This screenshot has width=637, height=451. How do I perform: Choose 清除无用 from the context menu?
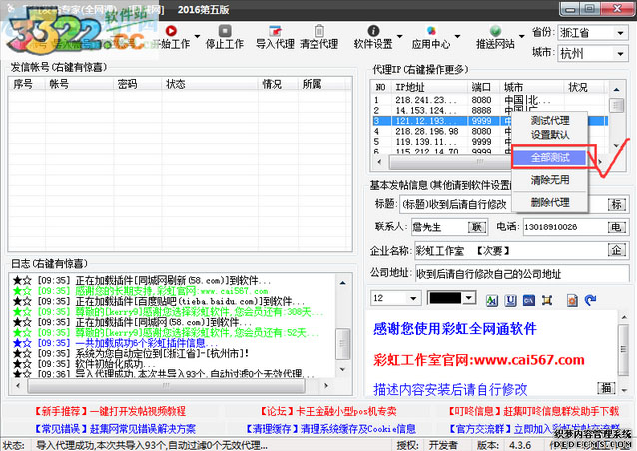550,181
